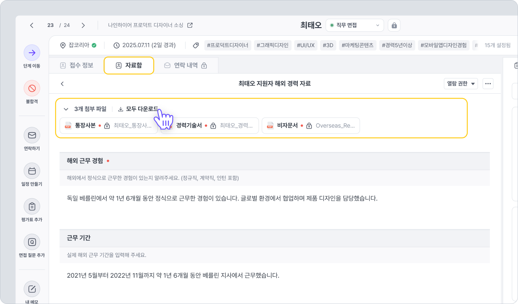Open the 직무 면접 stage dropdown
This screenshot has height=304, width=518.
(x=355, y=25)
